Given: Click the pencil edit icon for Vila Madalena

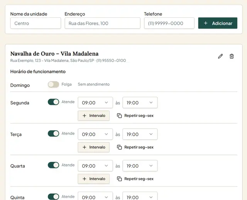Looking at the screenshot, I should click(220, 56).
